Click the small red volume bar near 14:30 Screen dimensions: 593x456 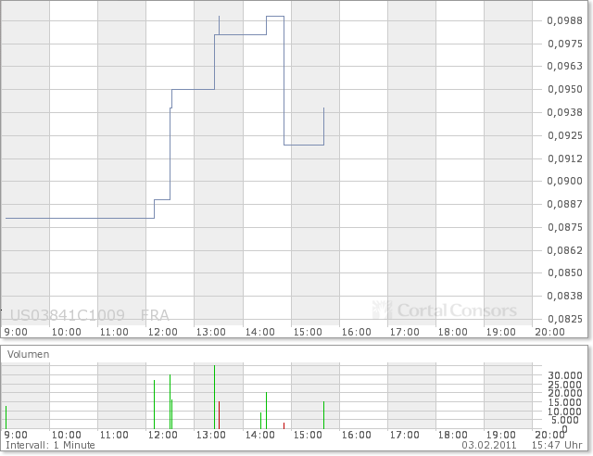click(x=284, y=426)
